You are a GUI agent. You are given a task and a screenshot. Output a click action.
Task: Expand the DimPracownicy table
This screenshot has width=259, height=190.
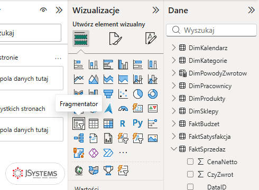pyautogui.click(x=174, y=85)
